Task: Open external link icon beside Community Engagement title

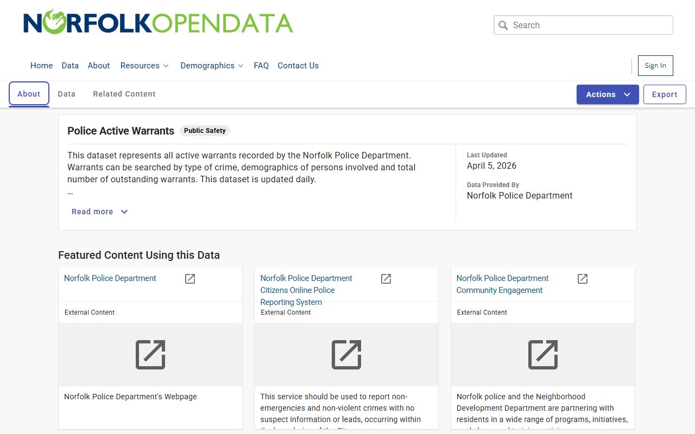Action: pos(583,279)
